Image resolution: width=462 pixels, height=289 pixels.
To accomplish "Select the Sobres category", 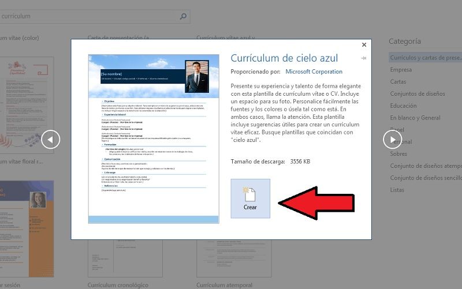I will (398, 154).
